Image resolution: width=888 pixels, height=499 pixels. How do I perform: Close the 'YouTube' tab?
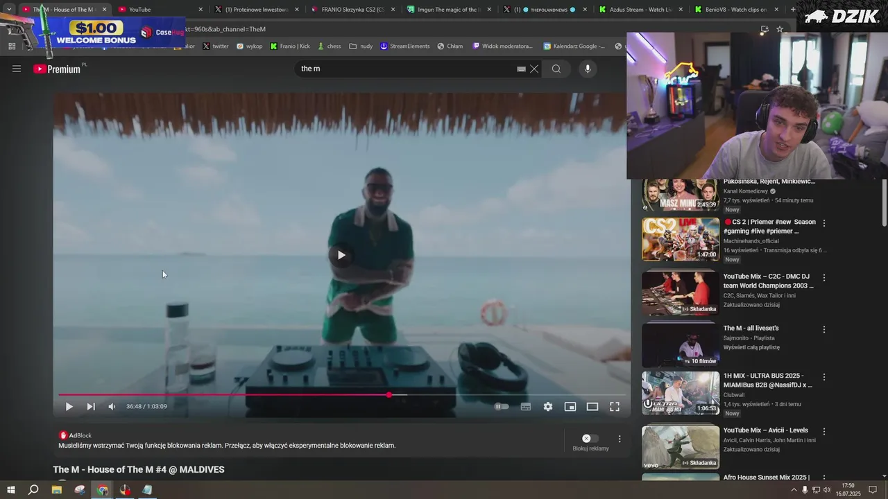tap(201, 10)
